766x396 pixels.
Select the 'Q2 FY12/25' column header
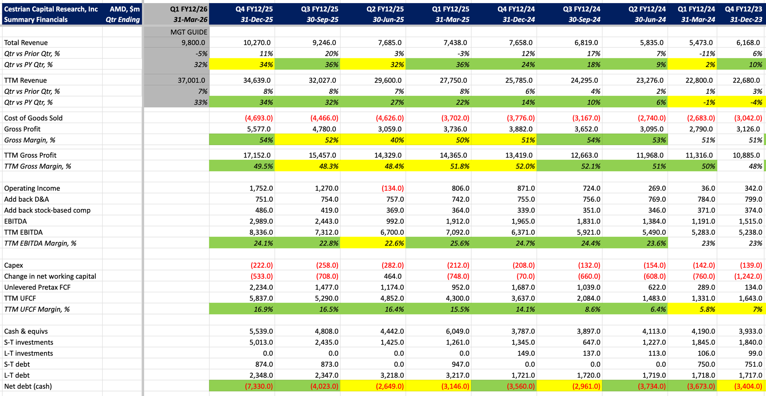pyautogui.click(x=385, y=9)
